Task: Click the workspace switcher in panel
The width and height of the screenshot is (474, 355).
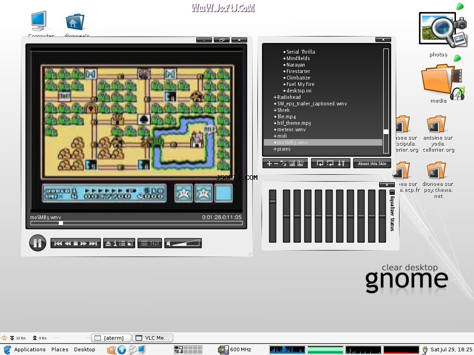Action: (188, 349)
